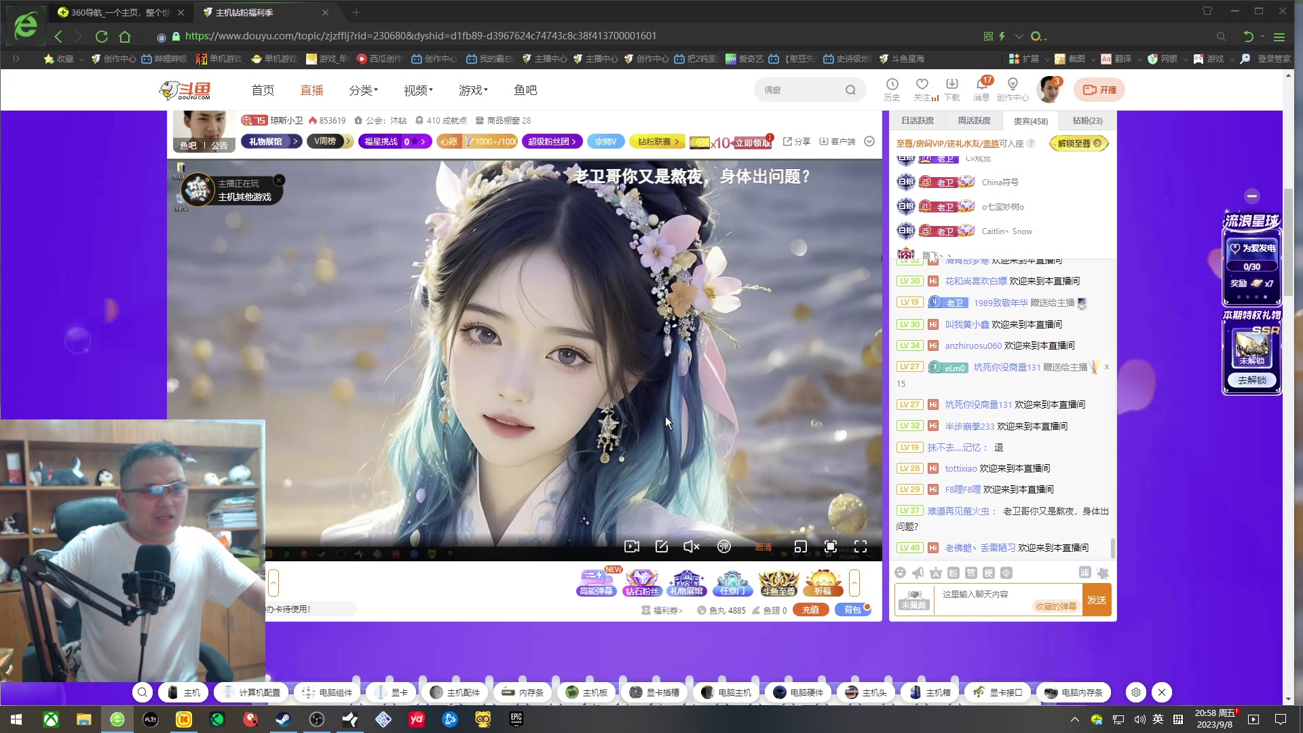
Task: Unmute the stream via speaker icon
Action: (x=691, y=546)
